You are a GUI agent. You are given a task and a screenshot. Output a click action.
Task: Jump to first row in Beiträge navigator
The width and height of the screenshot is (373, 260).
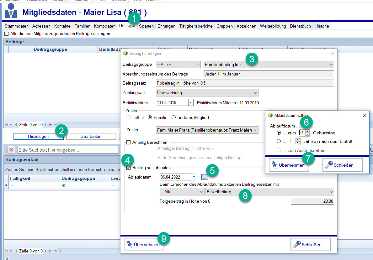click(6, 125)
